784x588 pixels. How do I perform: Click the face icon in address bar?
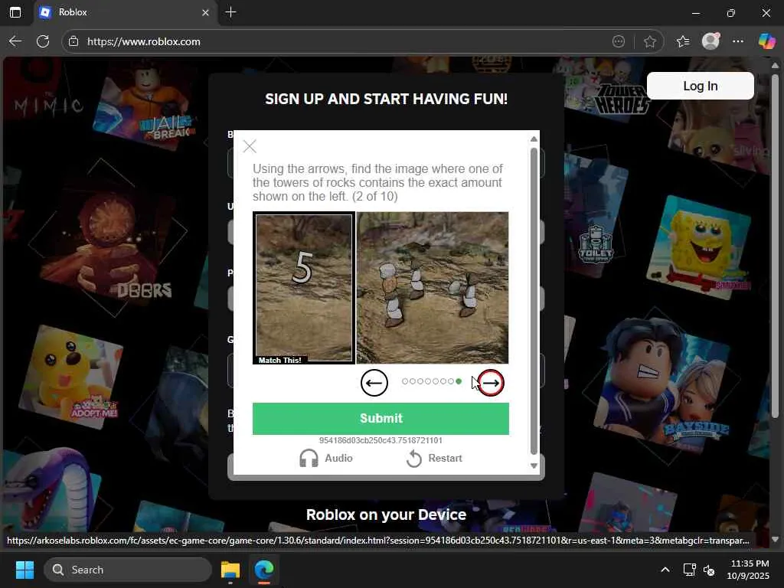coord(619,41)
